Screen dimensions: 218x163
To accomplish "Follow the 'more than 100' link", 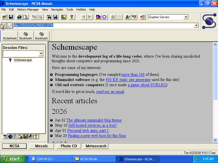I will tap(133, 74).
